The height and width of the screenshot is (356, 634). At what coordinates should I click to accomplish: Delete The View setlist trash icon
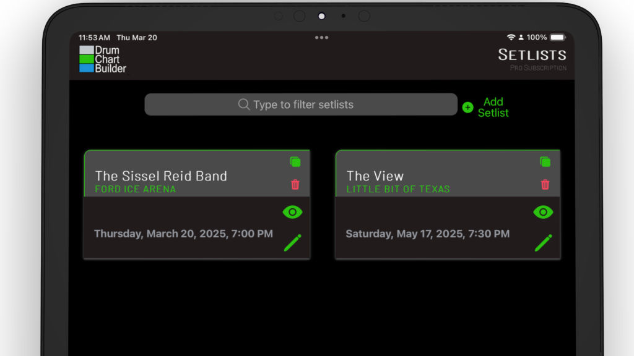point(545,184)
